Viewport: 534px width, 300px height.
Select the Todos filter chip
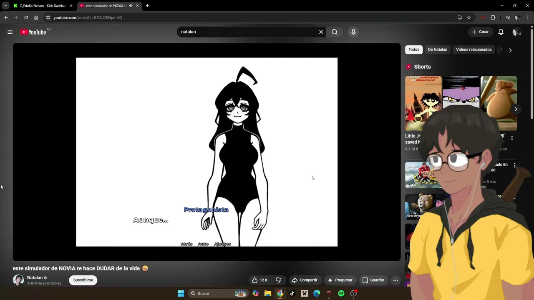[x=414, y=50]
